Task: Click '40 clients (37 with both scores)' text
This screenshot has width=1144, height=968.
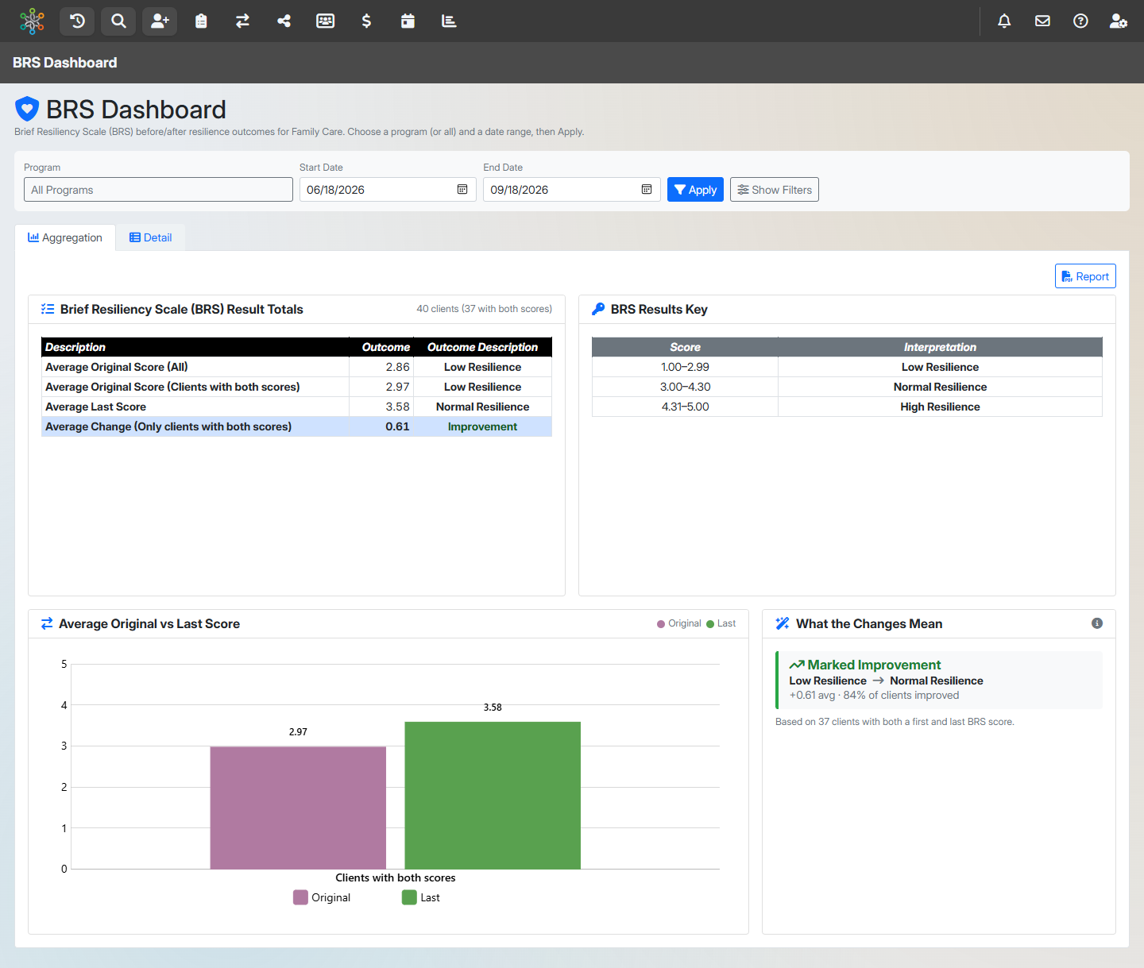Action: click(x=485, y=309)
